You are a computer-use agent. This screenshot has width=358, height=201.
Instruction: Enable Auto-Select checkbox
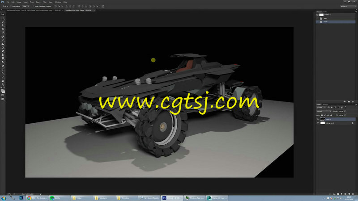click(x=11, y=6)
